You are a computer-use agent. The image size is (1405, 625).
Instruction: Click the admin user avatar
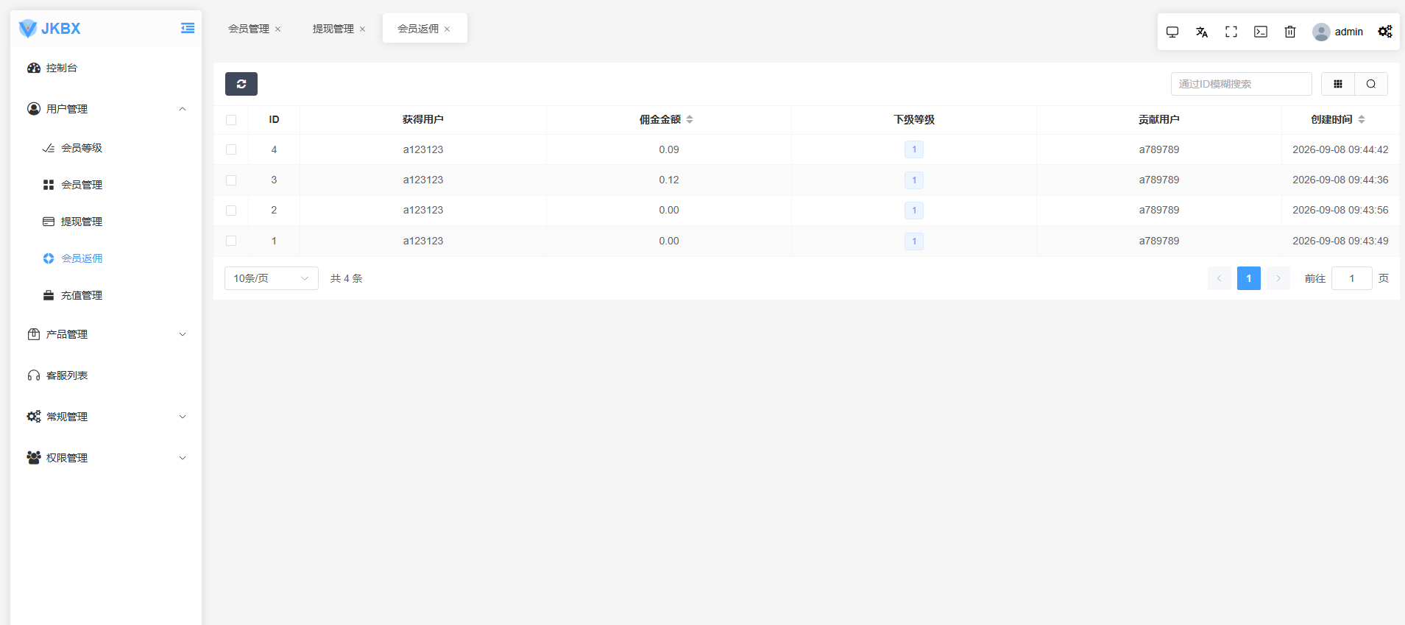[x=1321, y=32]
